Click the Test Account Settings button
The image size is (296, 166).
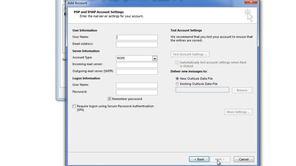(190, 54)
